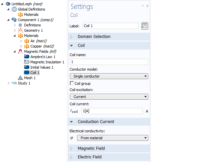
Task: Open the Conductor model dropdown
Action: (x=109, y=76)
